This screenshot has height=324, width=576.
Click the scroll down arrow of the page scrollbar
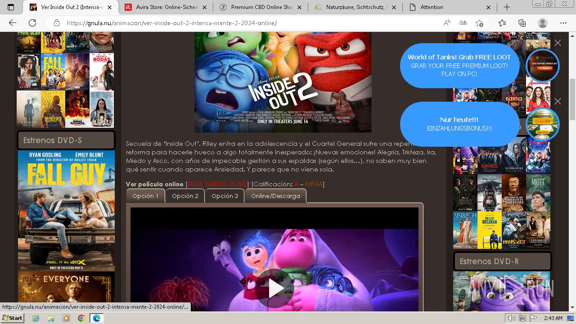point(572,307)
